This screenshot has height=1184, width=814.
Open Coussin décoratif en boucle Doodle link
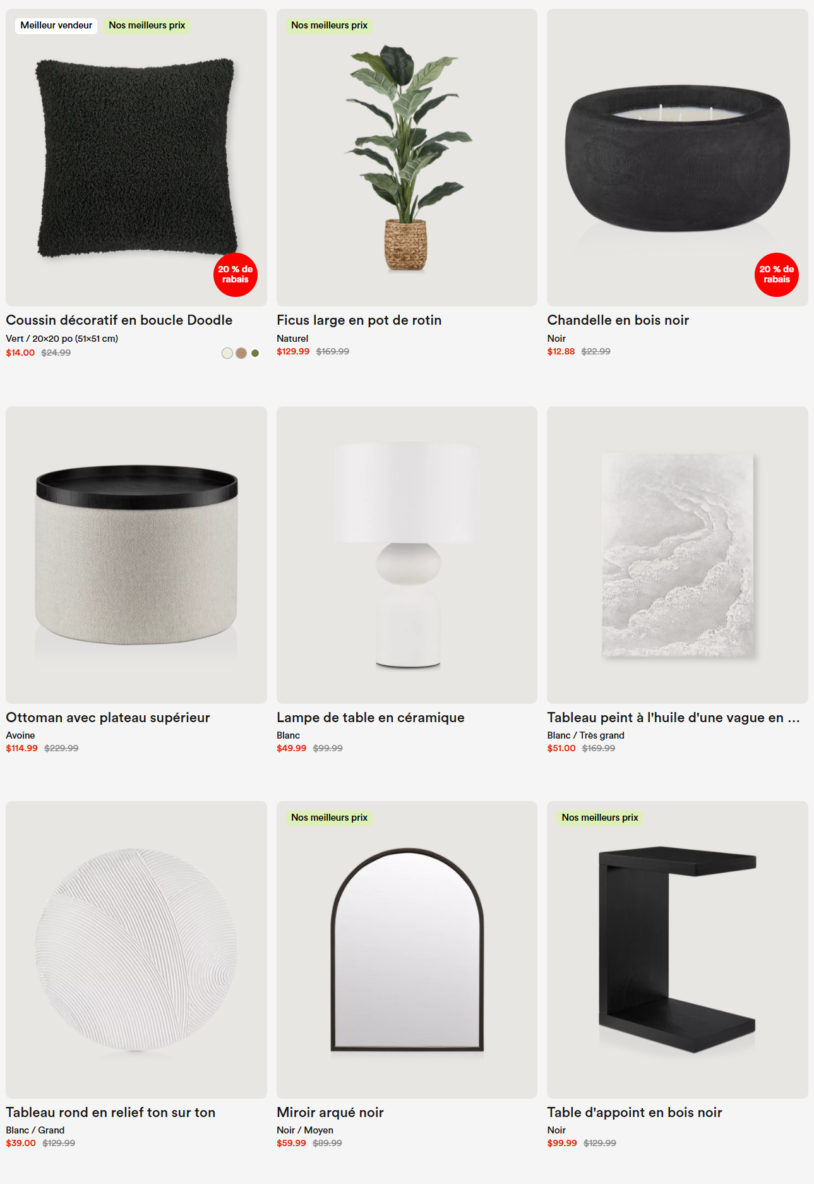click(119, 320)
